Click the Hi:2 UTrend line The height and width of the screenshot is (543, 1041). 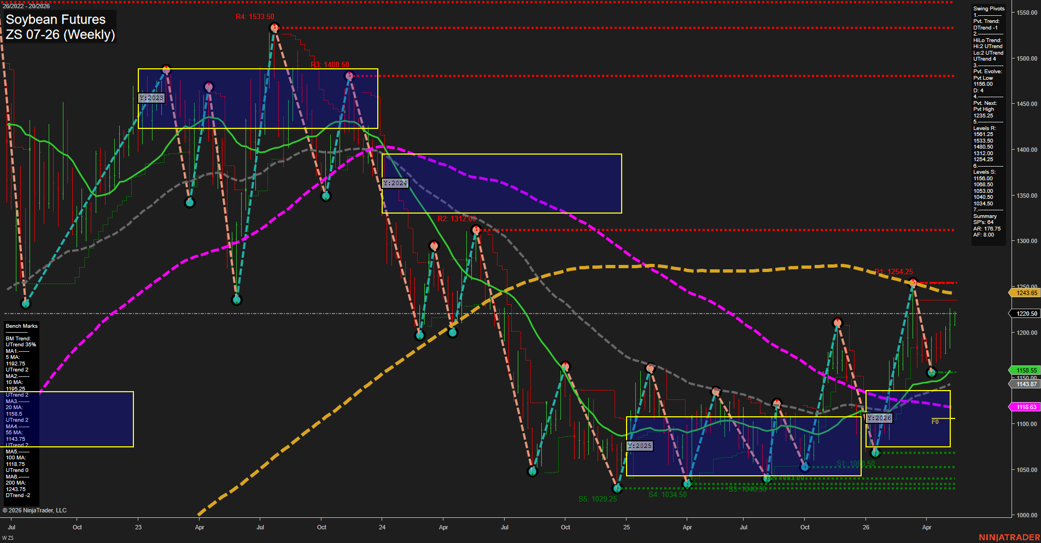pyautogui.click(x=988, y=46)
